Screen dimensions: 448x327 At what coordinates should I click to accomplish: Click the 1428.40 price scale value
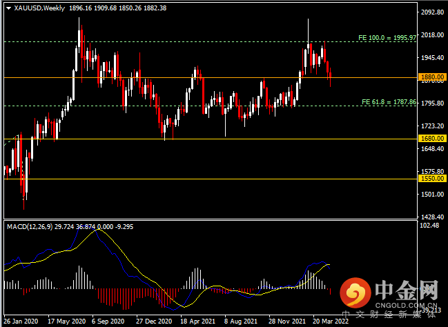coord(432,217)
